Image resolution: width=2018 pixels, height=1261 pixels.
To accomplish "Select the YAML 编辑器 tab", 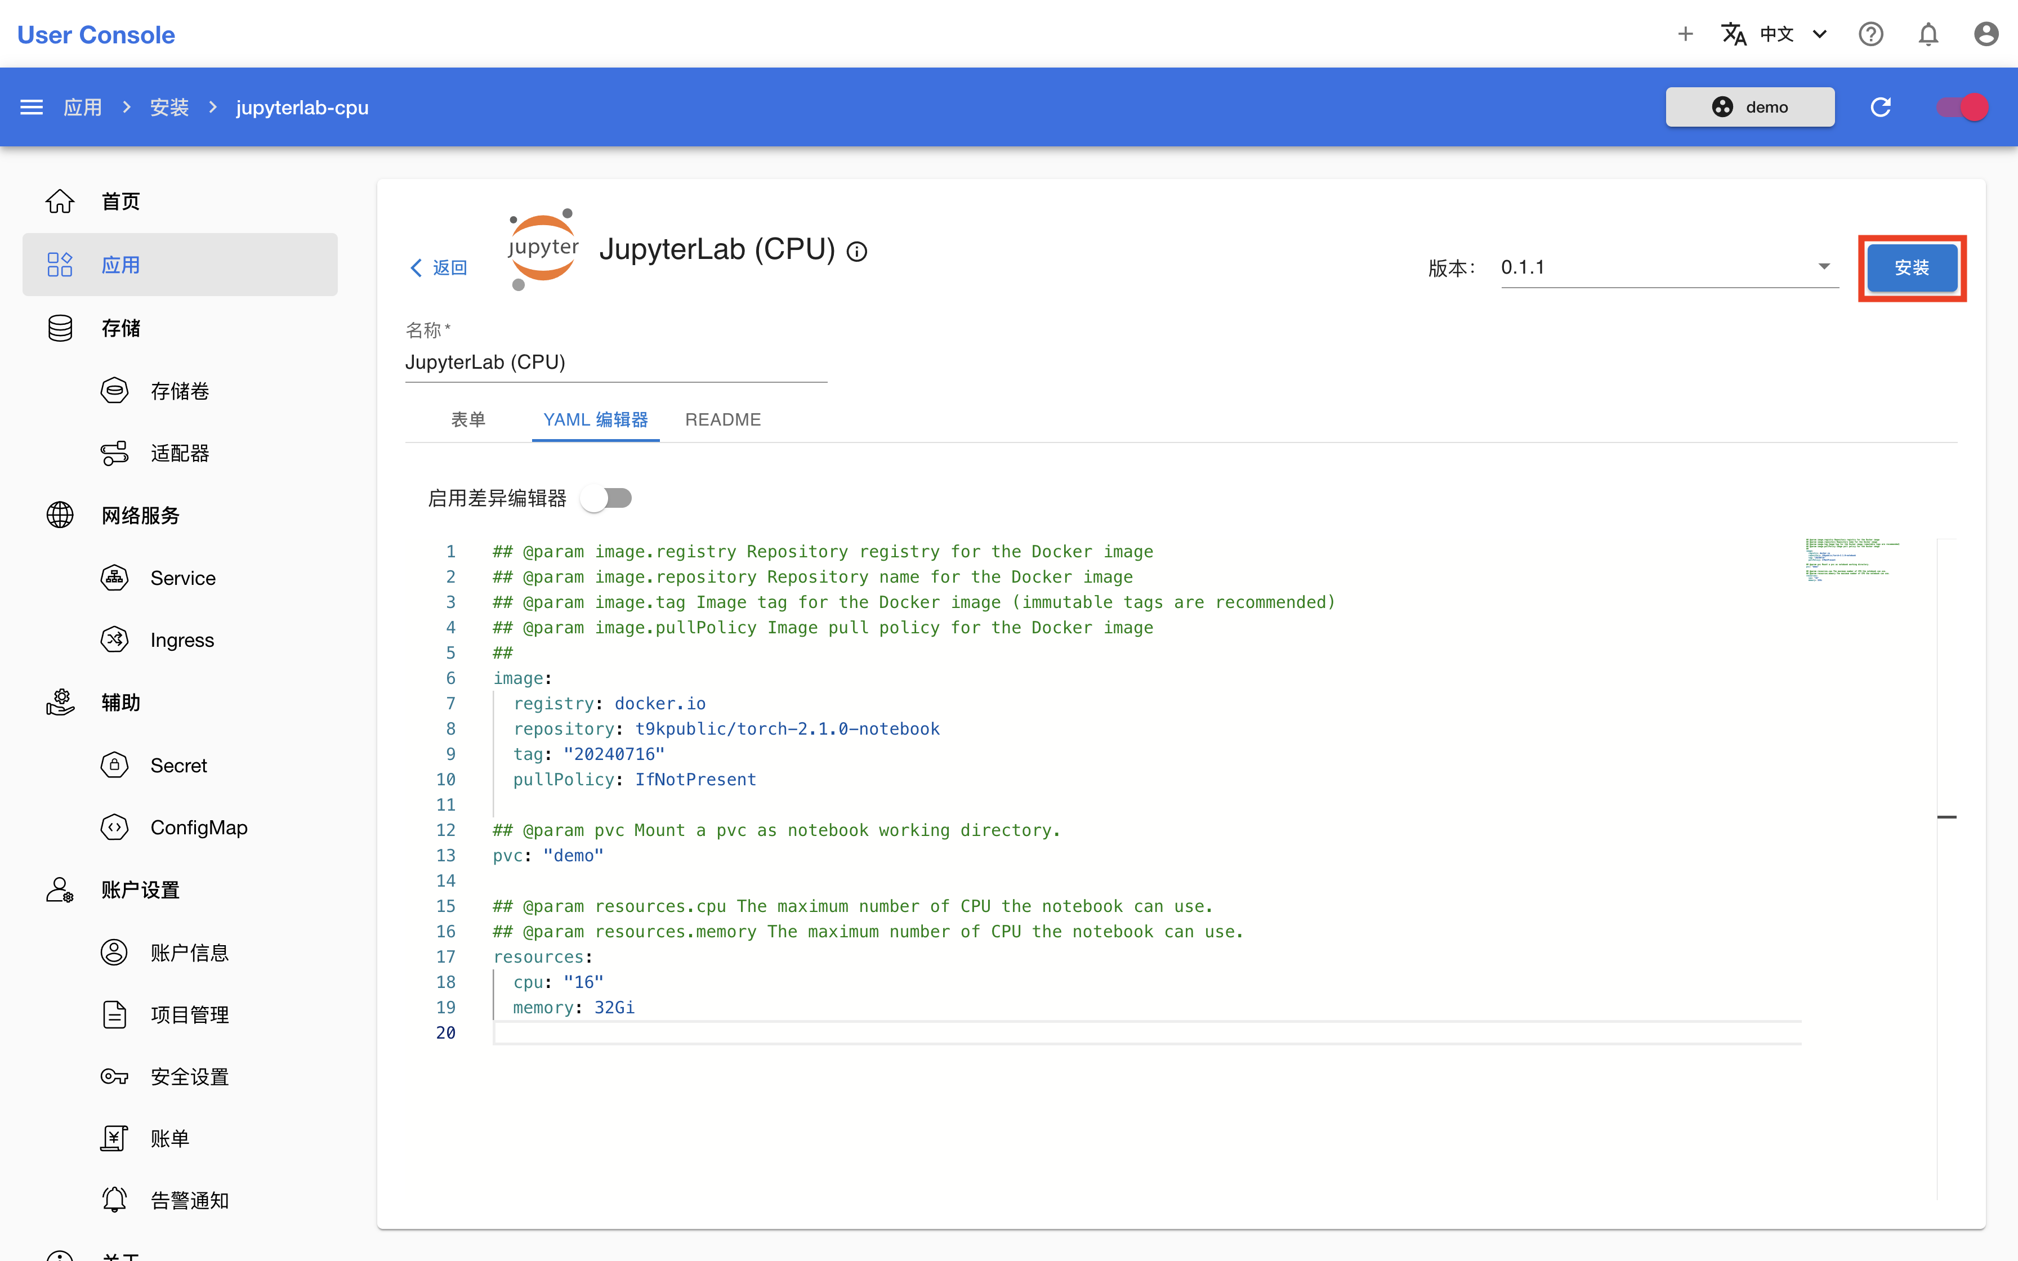I will point(595,419).
